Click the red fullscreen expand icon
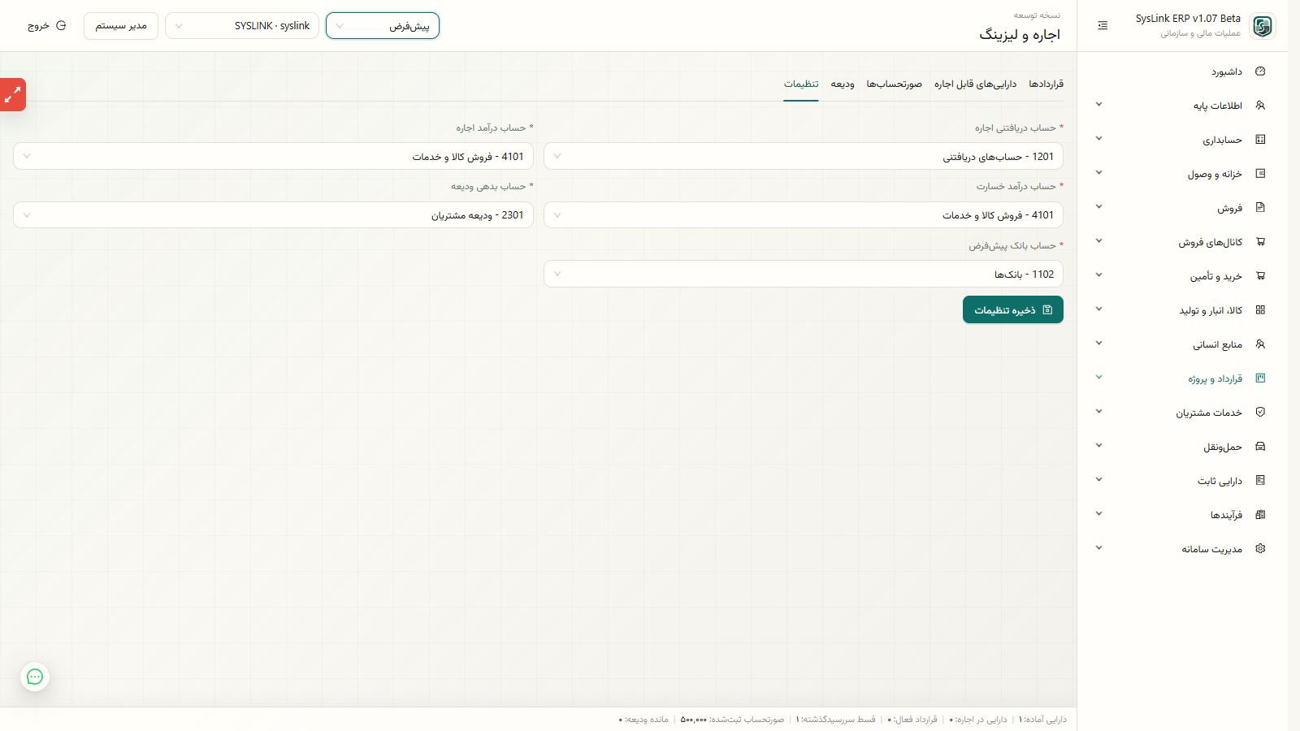Viewport: 1300px width, 731px height. pos(12,94)
